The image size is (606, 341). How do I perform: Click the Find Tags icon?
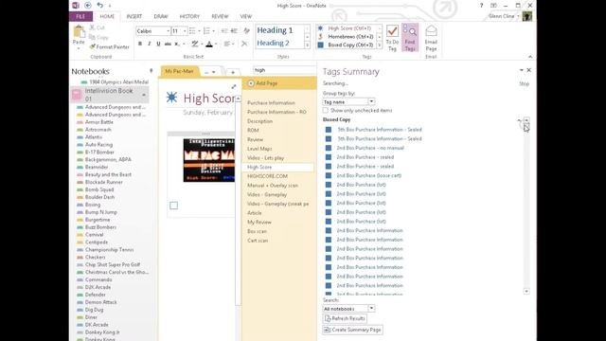[410, 38]
